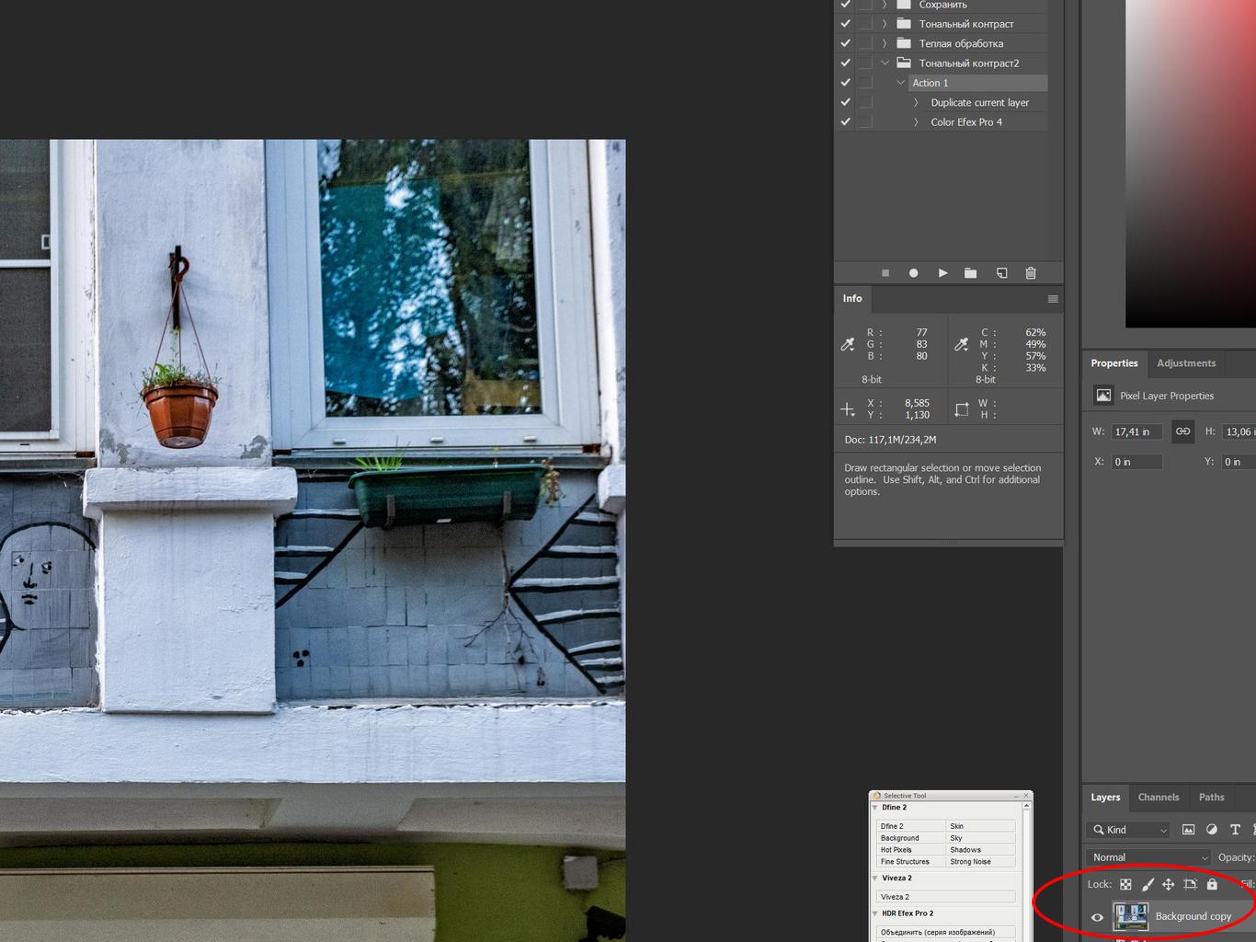Toggle the checkmark for Тональный контраст2 set
1256x942 pixels.
pyautogui.click(x=846, y=63)
